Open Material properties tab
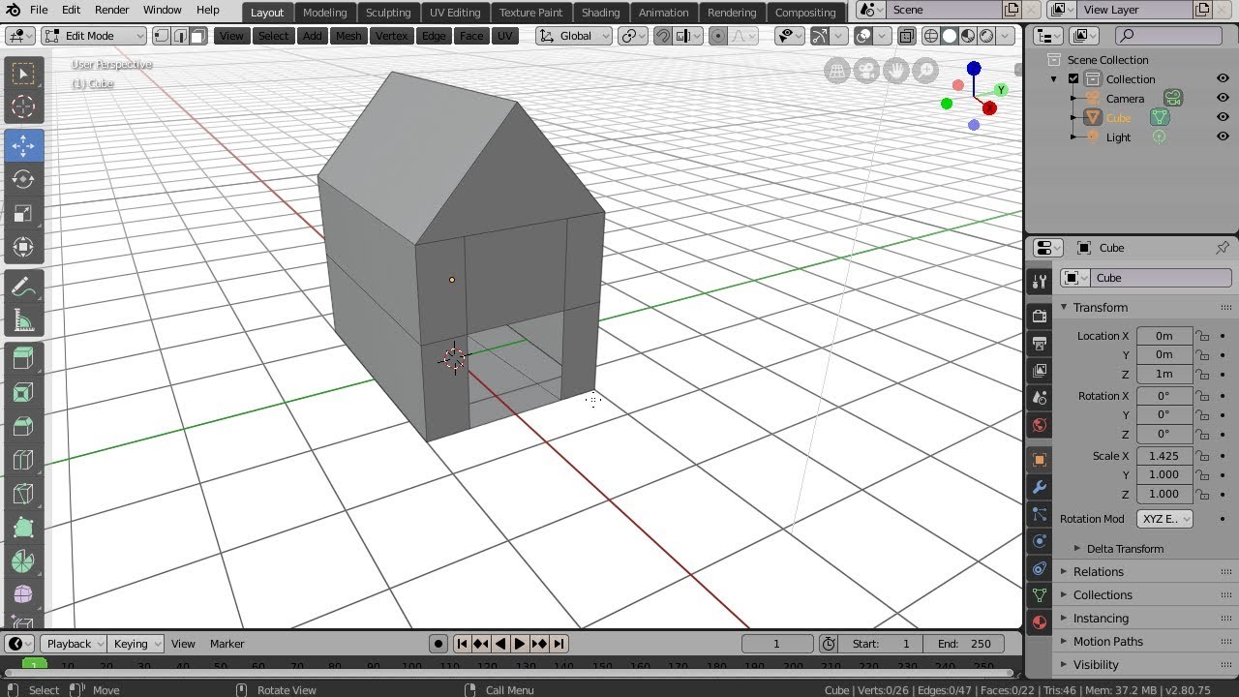 click(x=1040, y=622)
